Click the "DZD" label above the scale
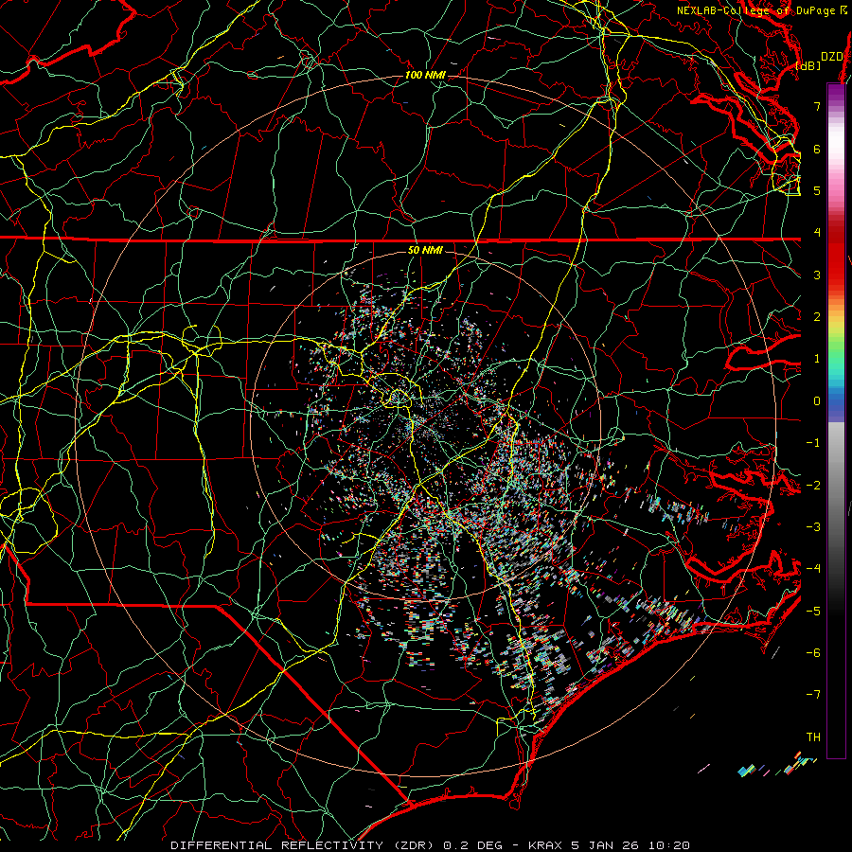Image resolution: width=852 pixels, height=852 pixels. pyautogui.click(x=832, y=57)
